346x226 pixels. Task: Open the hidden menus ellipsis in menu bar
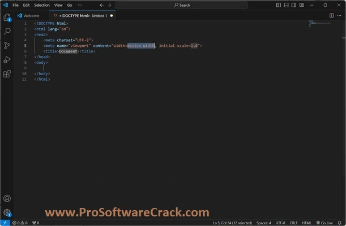tap(80, 5)
